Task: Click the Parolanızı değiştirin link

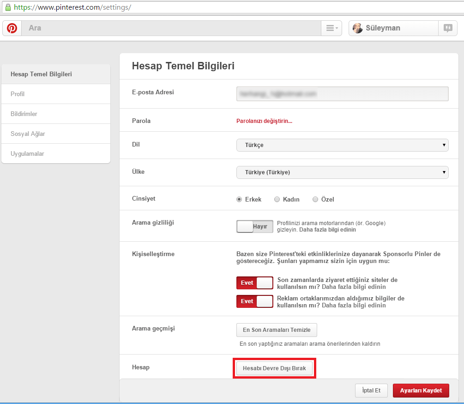Action: [264, 121]
